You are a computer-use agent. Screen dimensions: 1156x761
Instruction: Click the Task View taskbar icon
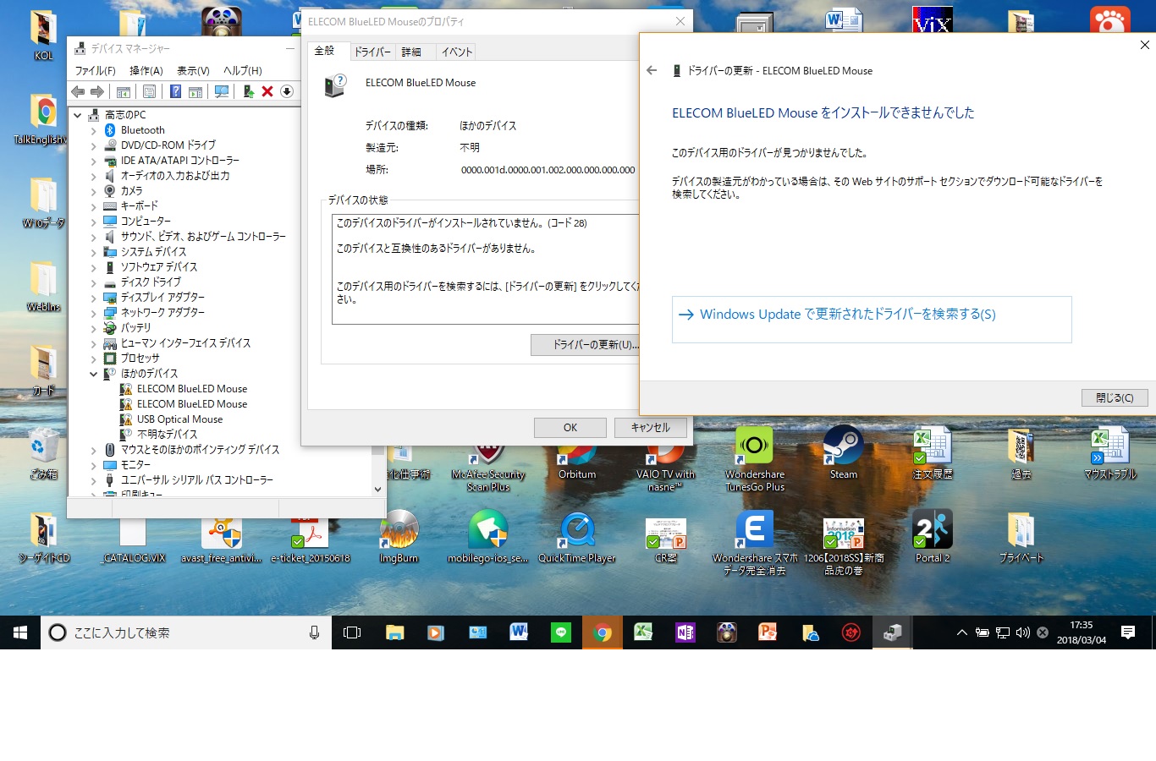[352, 632]
